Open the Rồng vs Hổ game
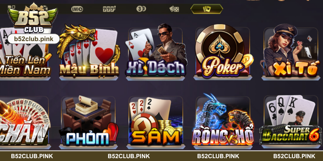323x161 pixels. pos(223,122)
